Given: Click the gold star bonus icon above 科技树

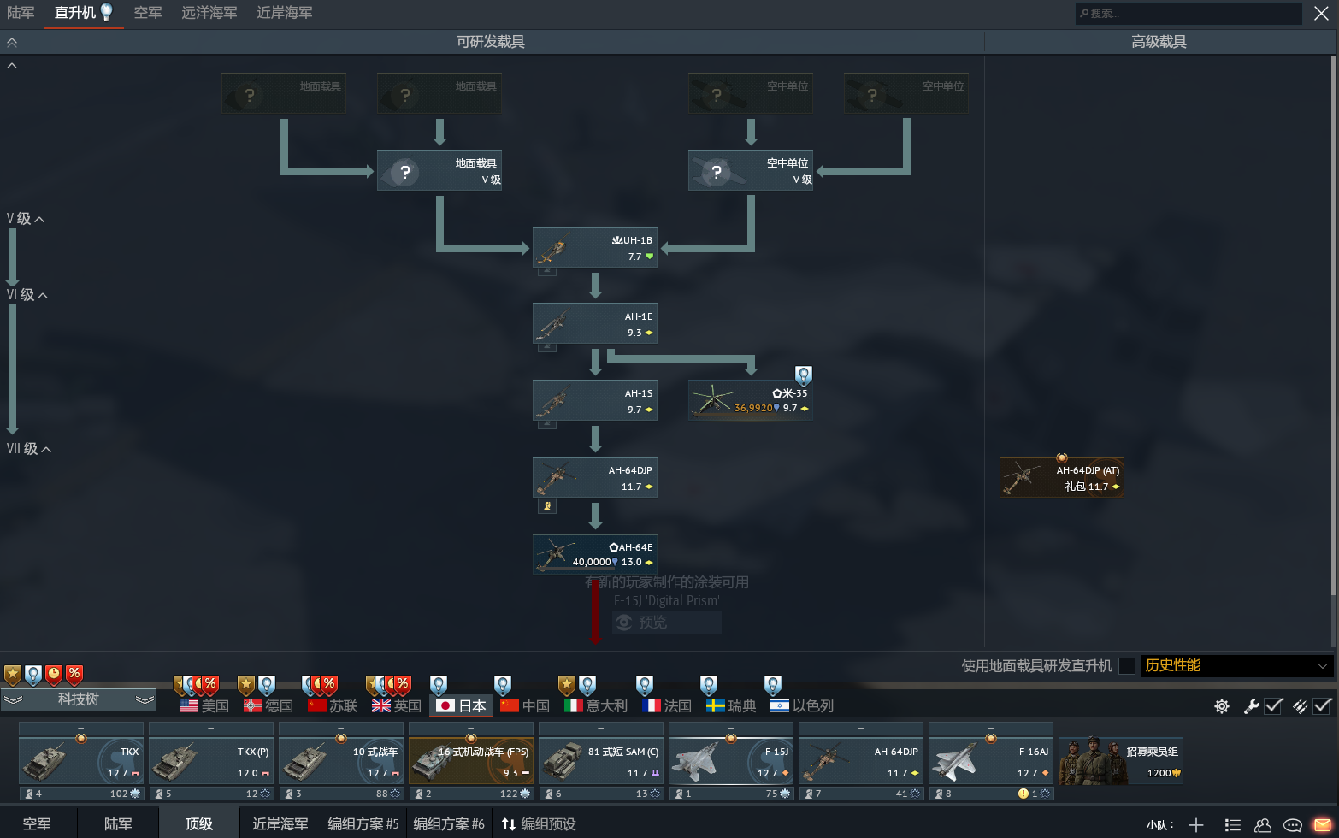Looking at the screenshot, I should 13,676.
